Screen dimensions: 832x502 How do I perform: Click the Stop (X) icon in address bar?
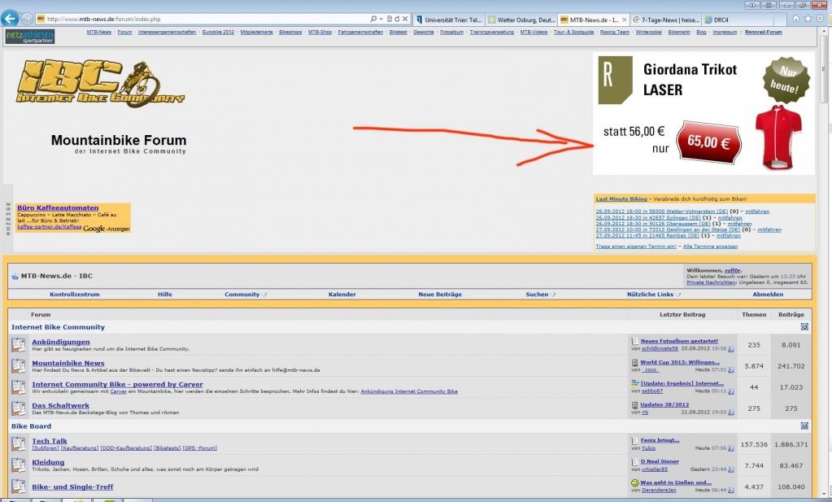pyautogui.click(x=405, y=19)
